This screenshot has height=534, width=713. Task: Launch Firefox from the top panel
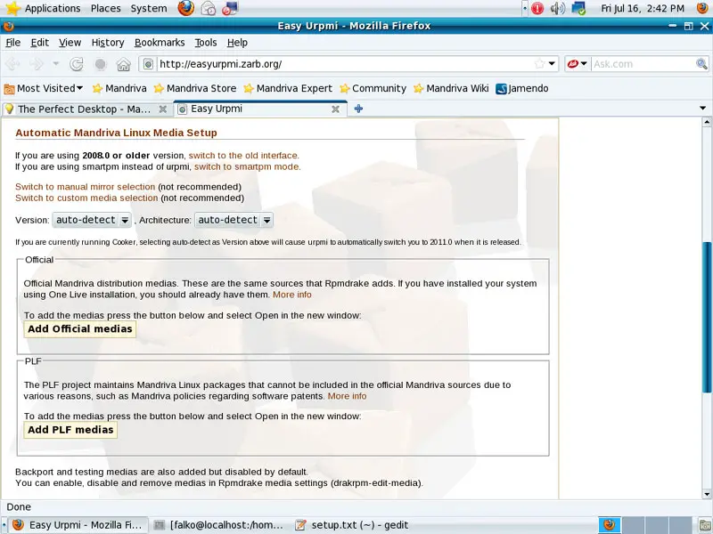[x=185, y=8]
